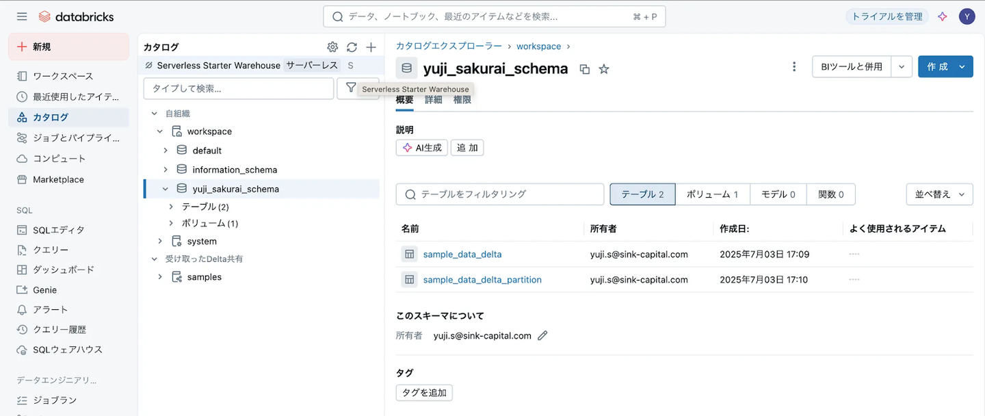Switch to the 権限 tab
Image resolution: width=985 pixels, height=416 pixels.
(x=462, y=100)
